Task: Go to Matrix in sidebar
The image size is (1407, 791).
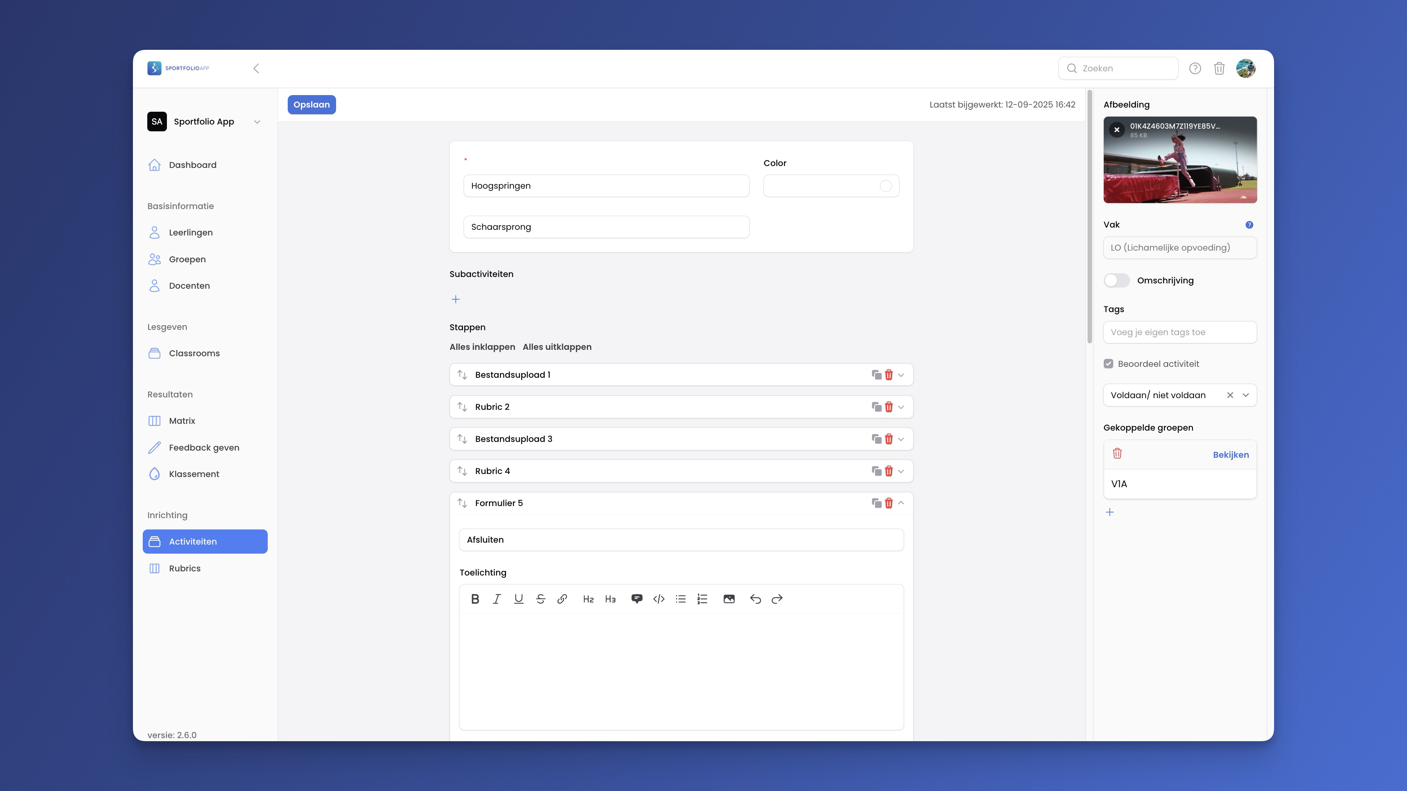Action: coord(182,421)
